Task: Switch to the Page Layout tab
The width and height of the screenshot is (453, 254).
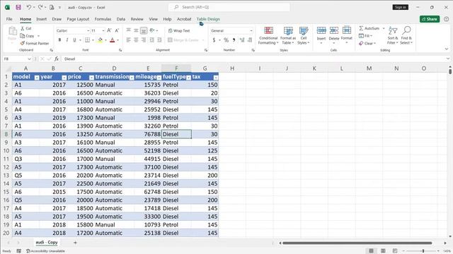Action: click(x=78, y=19)
